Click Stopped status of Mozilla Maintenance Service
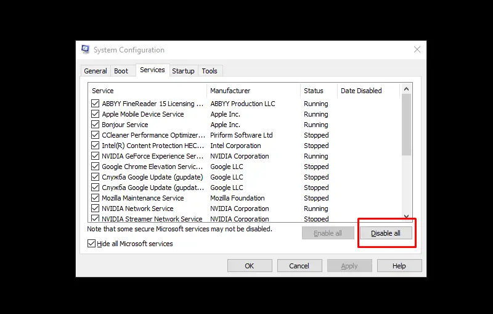Viewport: 493px width, 314px height. 316,198
